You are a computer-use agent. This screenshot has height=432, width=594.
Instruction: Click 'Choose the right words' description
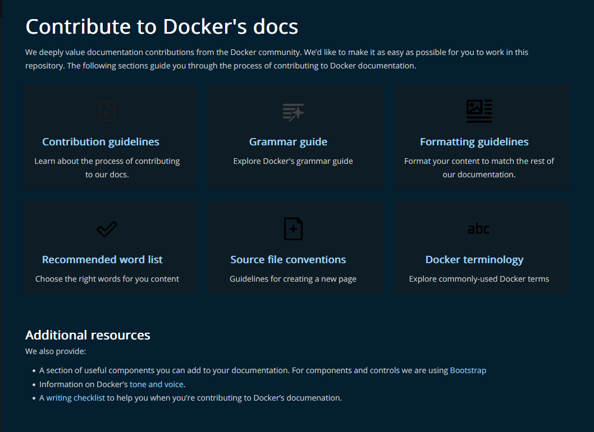click(107, 279)
